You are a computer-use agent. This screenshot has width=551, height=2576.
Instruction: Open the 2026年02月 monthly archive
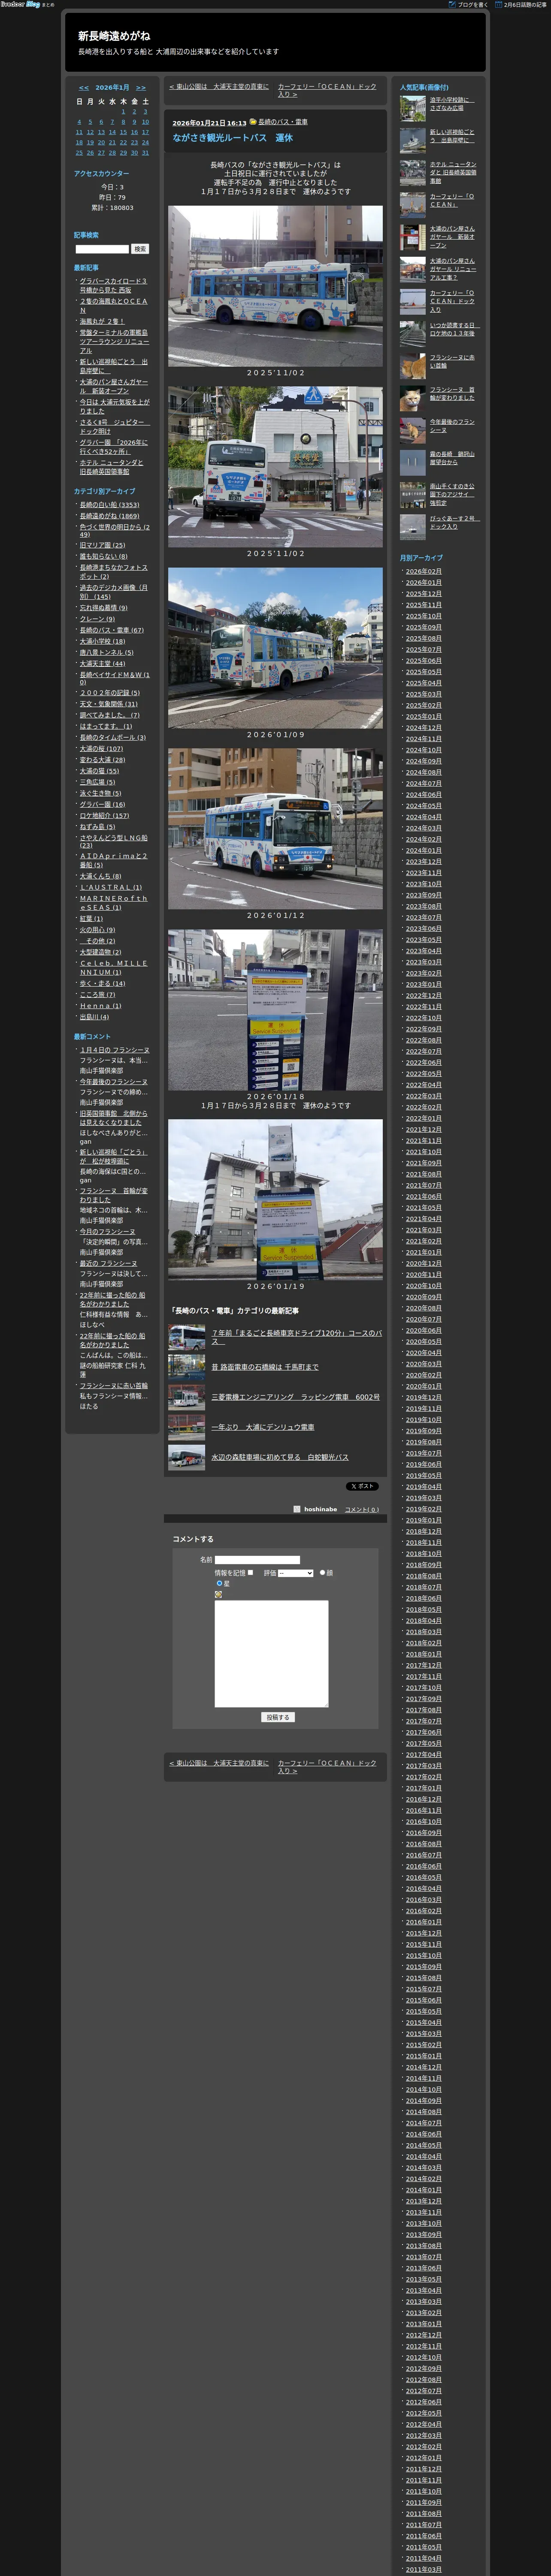423,572
